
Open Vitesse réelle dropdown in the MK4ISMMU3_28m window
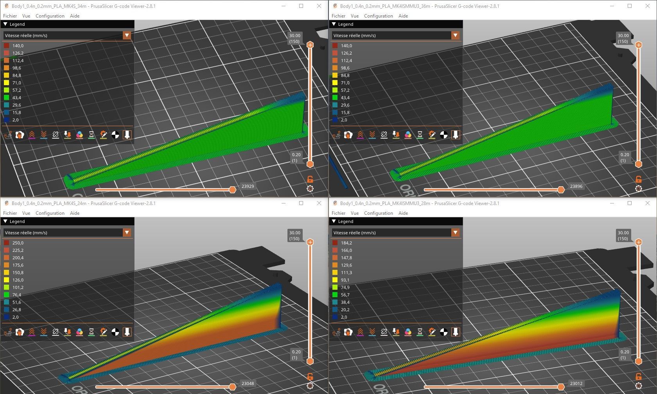(396, 233)
